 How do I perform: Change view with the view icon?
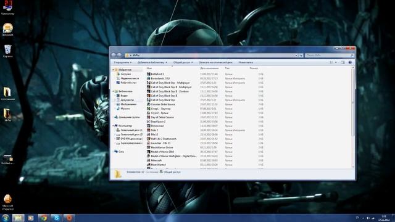click(x=331, y=62)
